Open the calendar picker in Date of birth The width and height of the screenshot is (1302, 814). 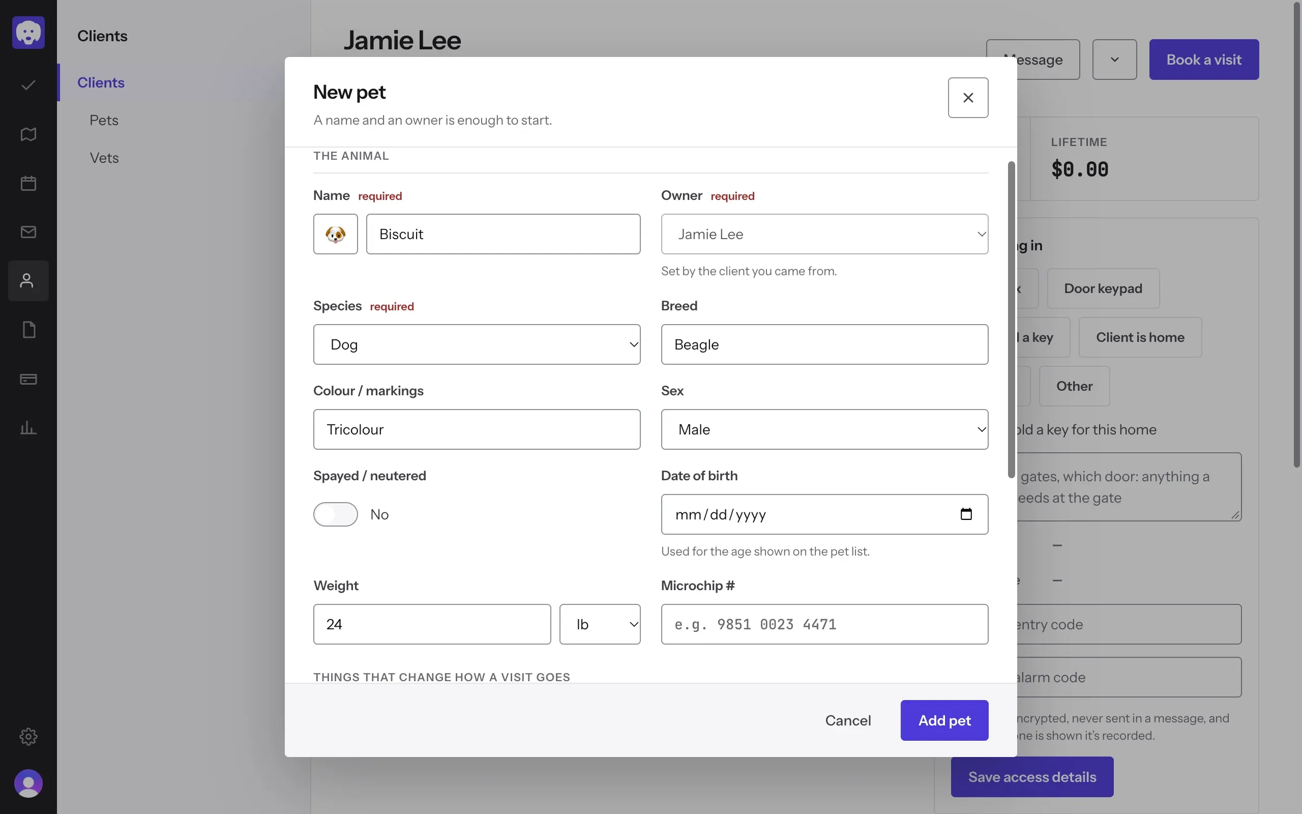(966, 514)
